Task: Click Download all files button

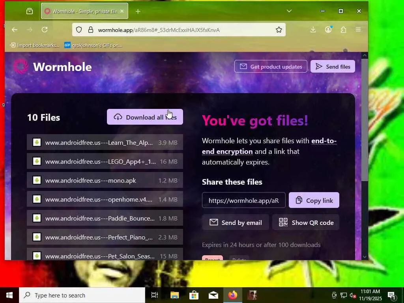Action: (x=145, y=117)
